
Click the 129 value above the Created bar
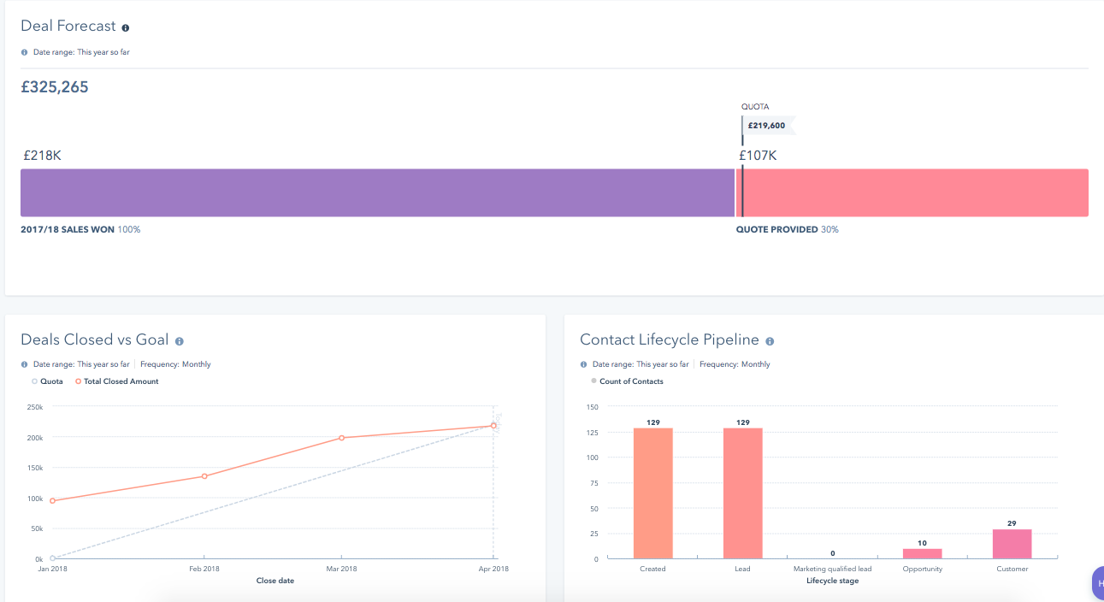(653, 422)
